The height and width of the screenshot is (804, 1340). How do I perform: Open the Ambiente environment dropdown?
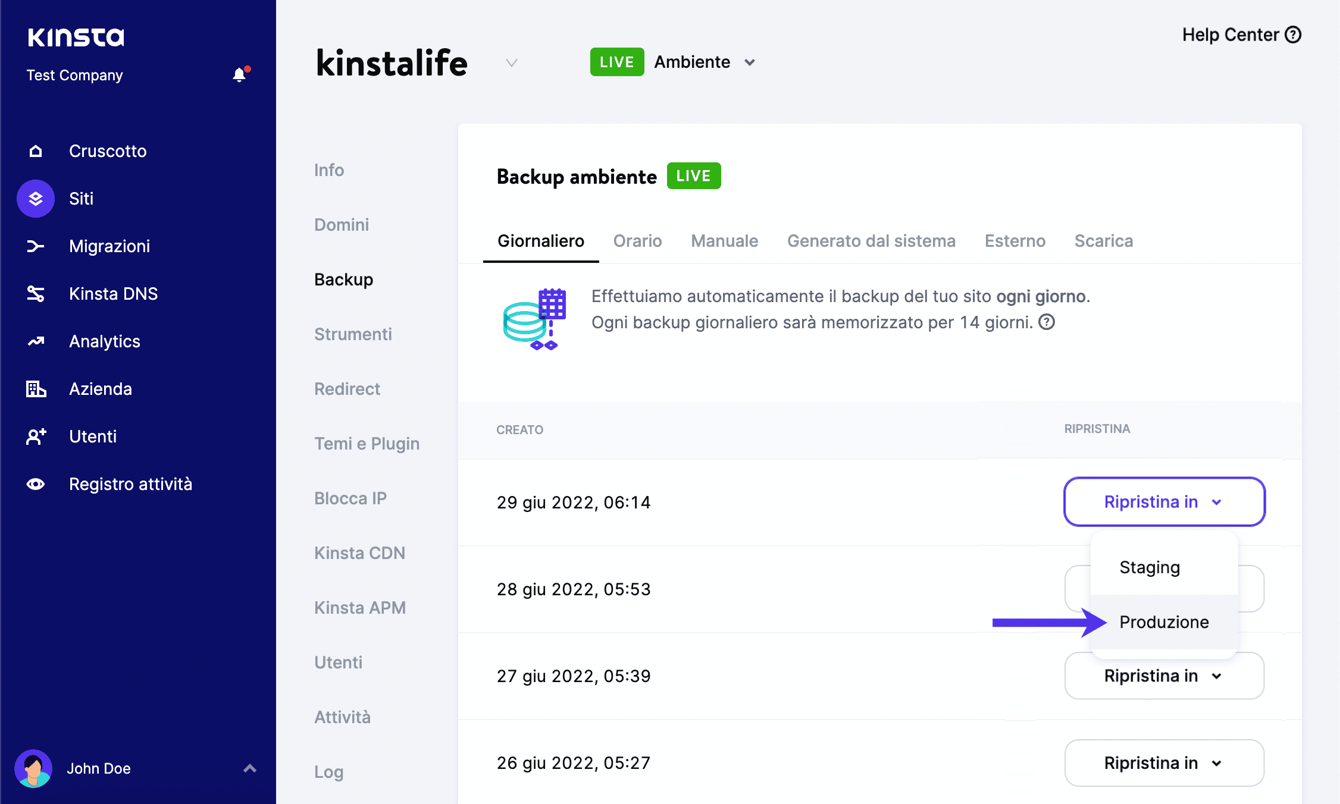click(x=705, y=62)
